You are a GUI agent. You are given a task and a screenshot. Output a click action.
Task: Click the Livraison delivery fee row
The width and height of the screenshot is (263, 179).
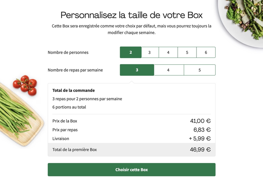(x=61, y=139)
